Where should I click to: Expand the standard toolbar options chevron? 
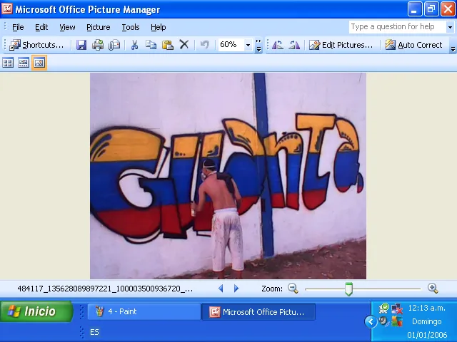coord(258,46)
